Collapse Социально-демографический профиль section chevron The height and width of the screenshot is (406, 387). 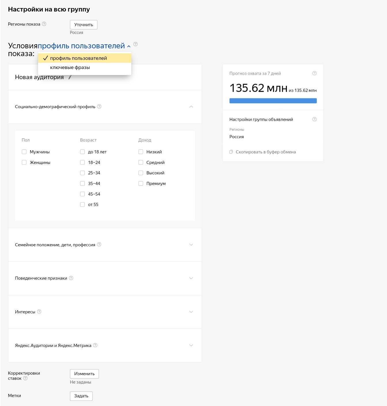[191, 106]
